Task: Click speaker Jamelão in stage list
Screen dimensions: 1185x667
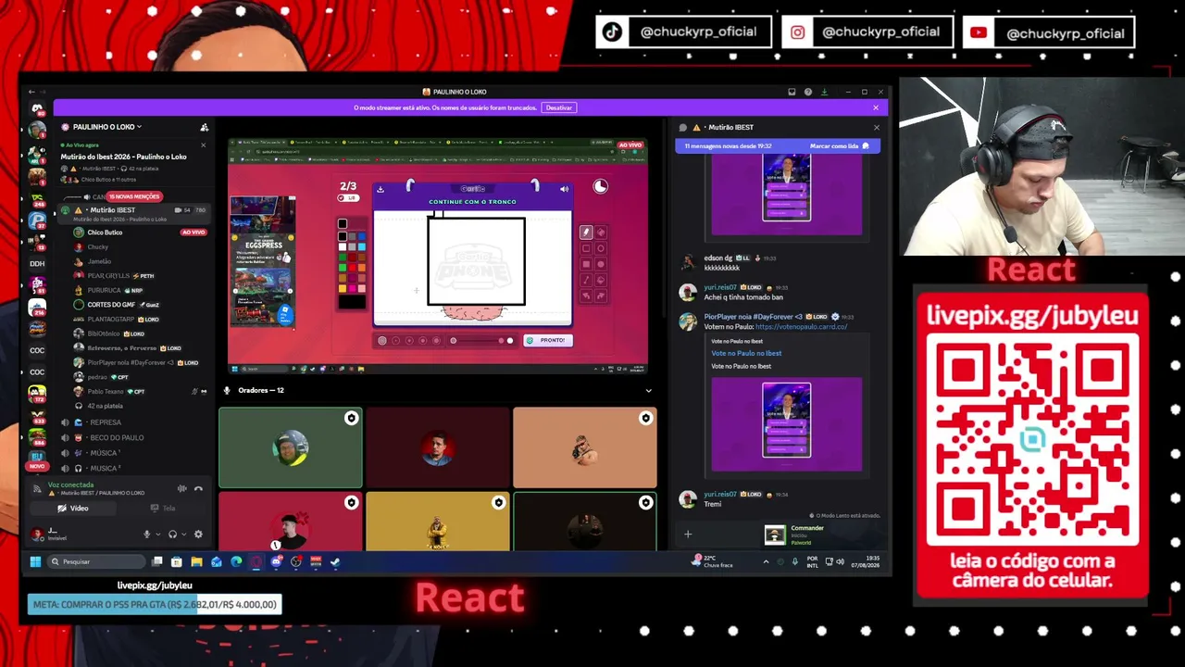Action: 99,261
